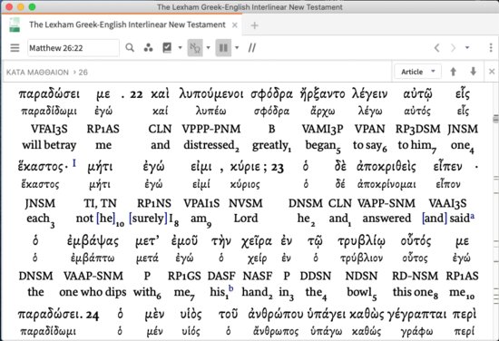
Task: Click the tag VFAI3S
Action: pos(49,129)
